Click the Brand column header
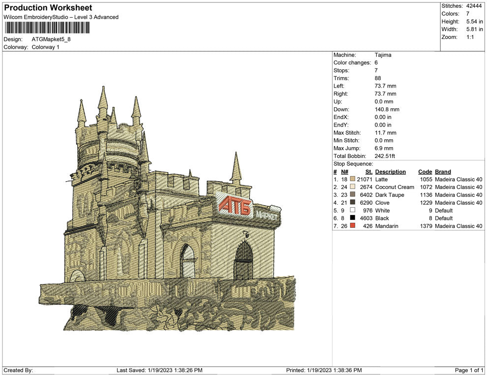487x375 pixels. click(x=442, y=172)
